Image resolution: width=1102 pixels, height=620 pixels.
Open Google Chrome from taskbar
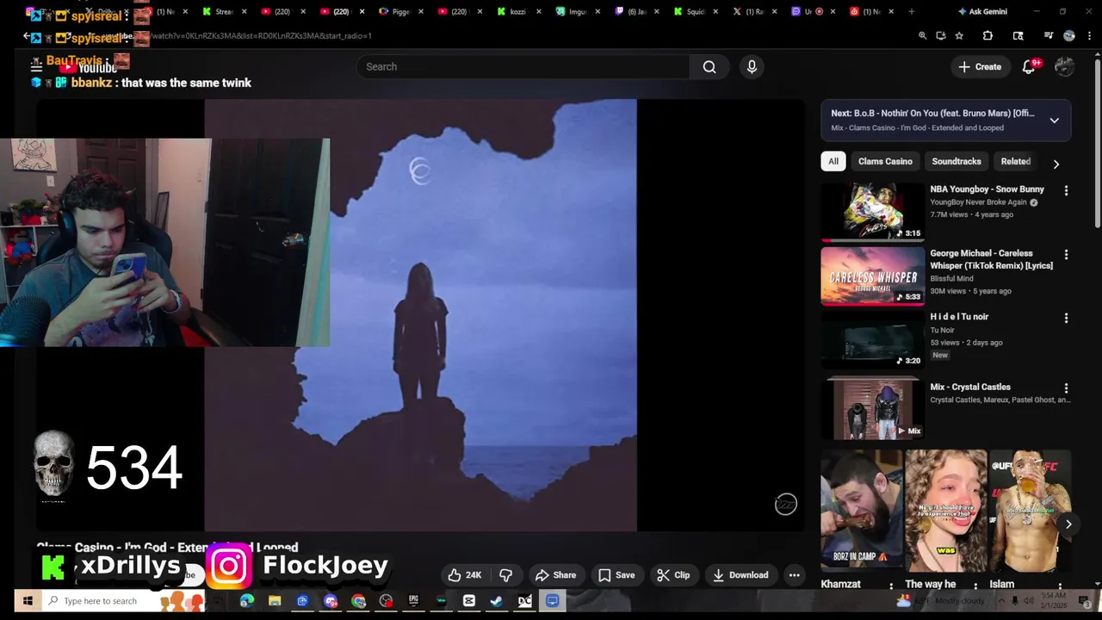[358, 601]
